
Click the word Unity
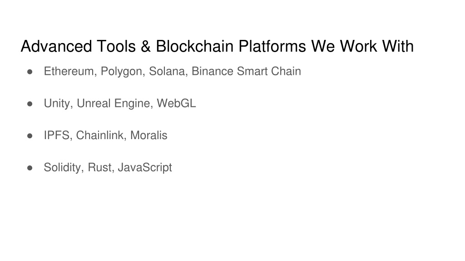click(x=57, y=104)
